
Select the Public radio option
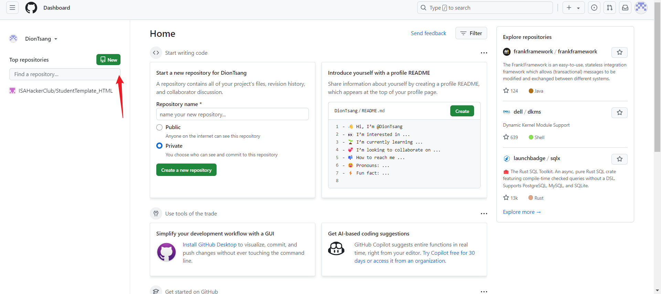pos(159,127)
